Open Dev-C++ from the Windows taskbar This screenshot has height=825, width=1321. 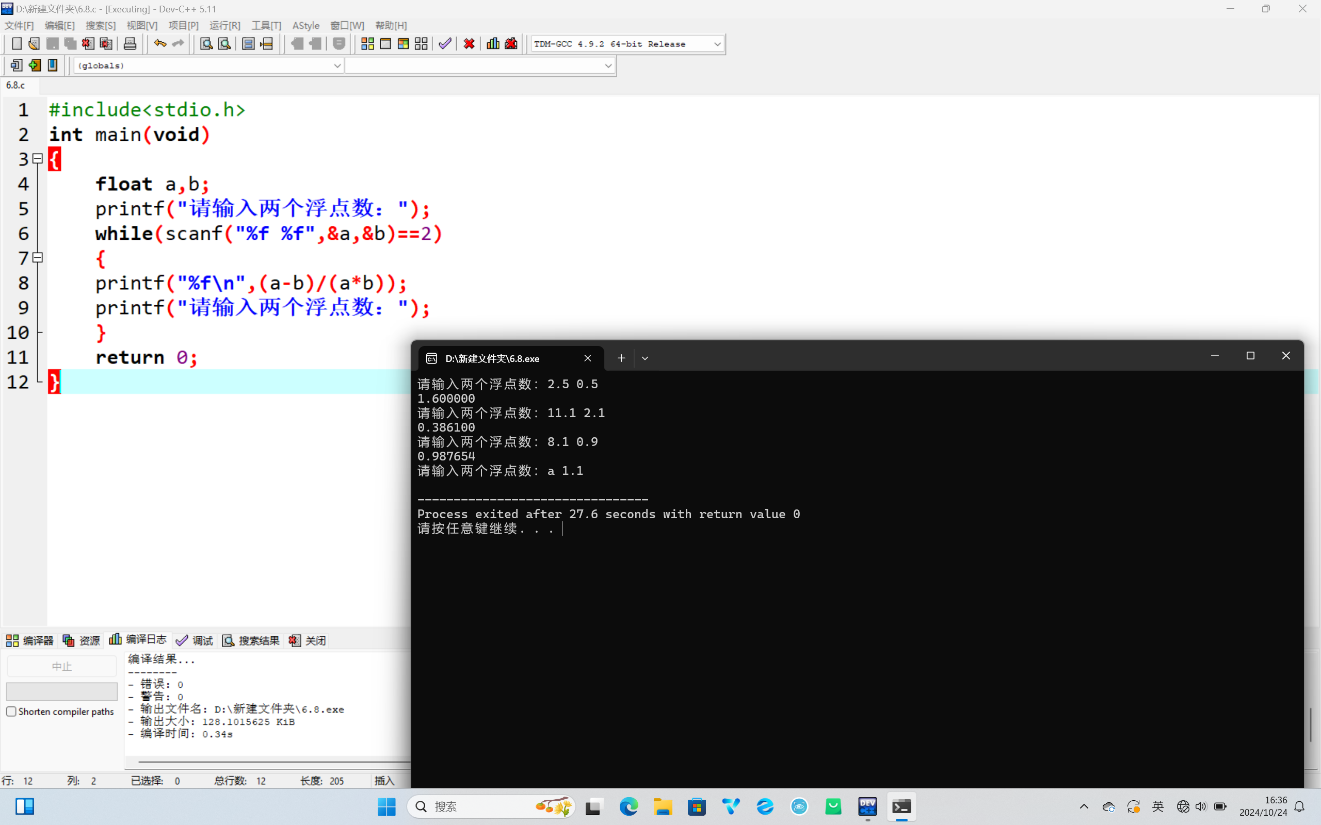(x=867, y=806)
